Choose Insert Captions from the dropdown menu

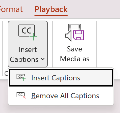click(x=61, y=78)
